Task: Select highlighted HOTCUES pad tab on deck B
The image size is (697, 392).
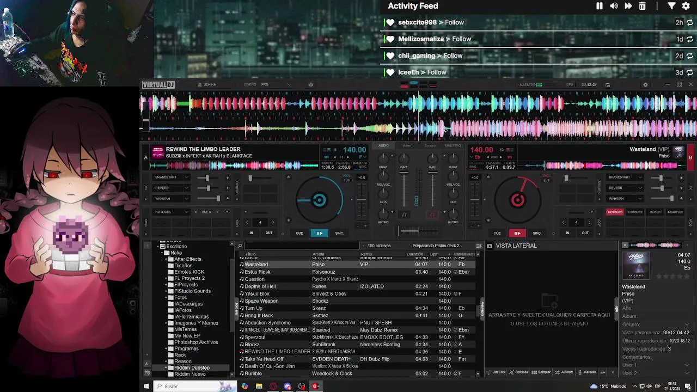Action: pyautogui.click(x=615, y=212)
